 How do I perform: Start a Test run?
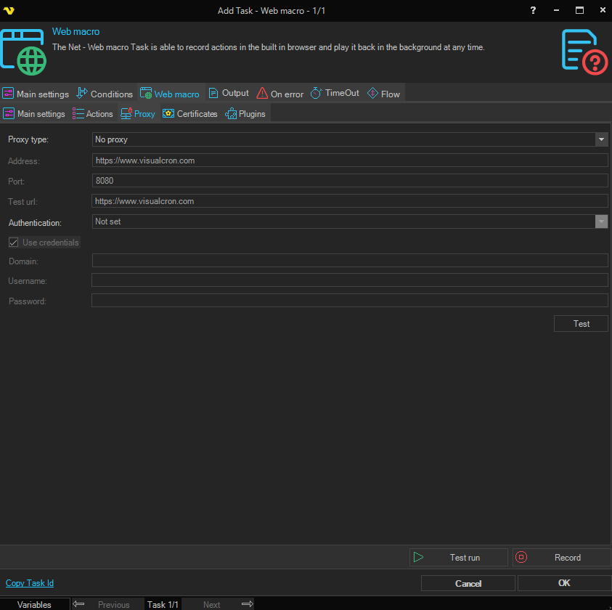click(x=458, y=558)
